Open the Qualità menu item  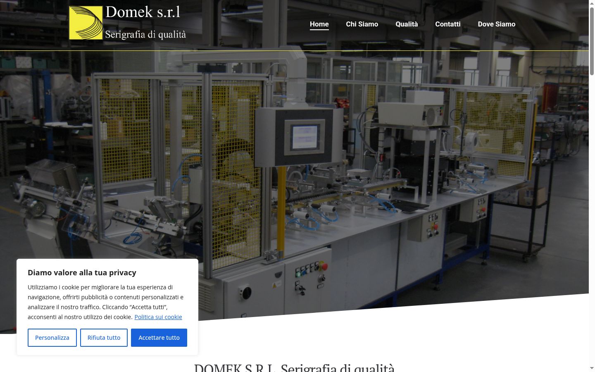click(x=407, y=24)
